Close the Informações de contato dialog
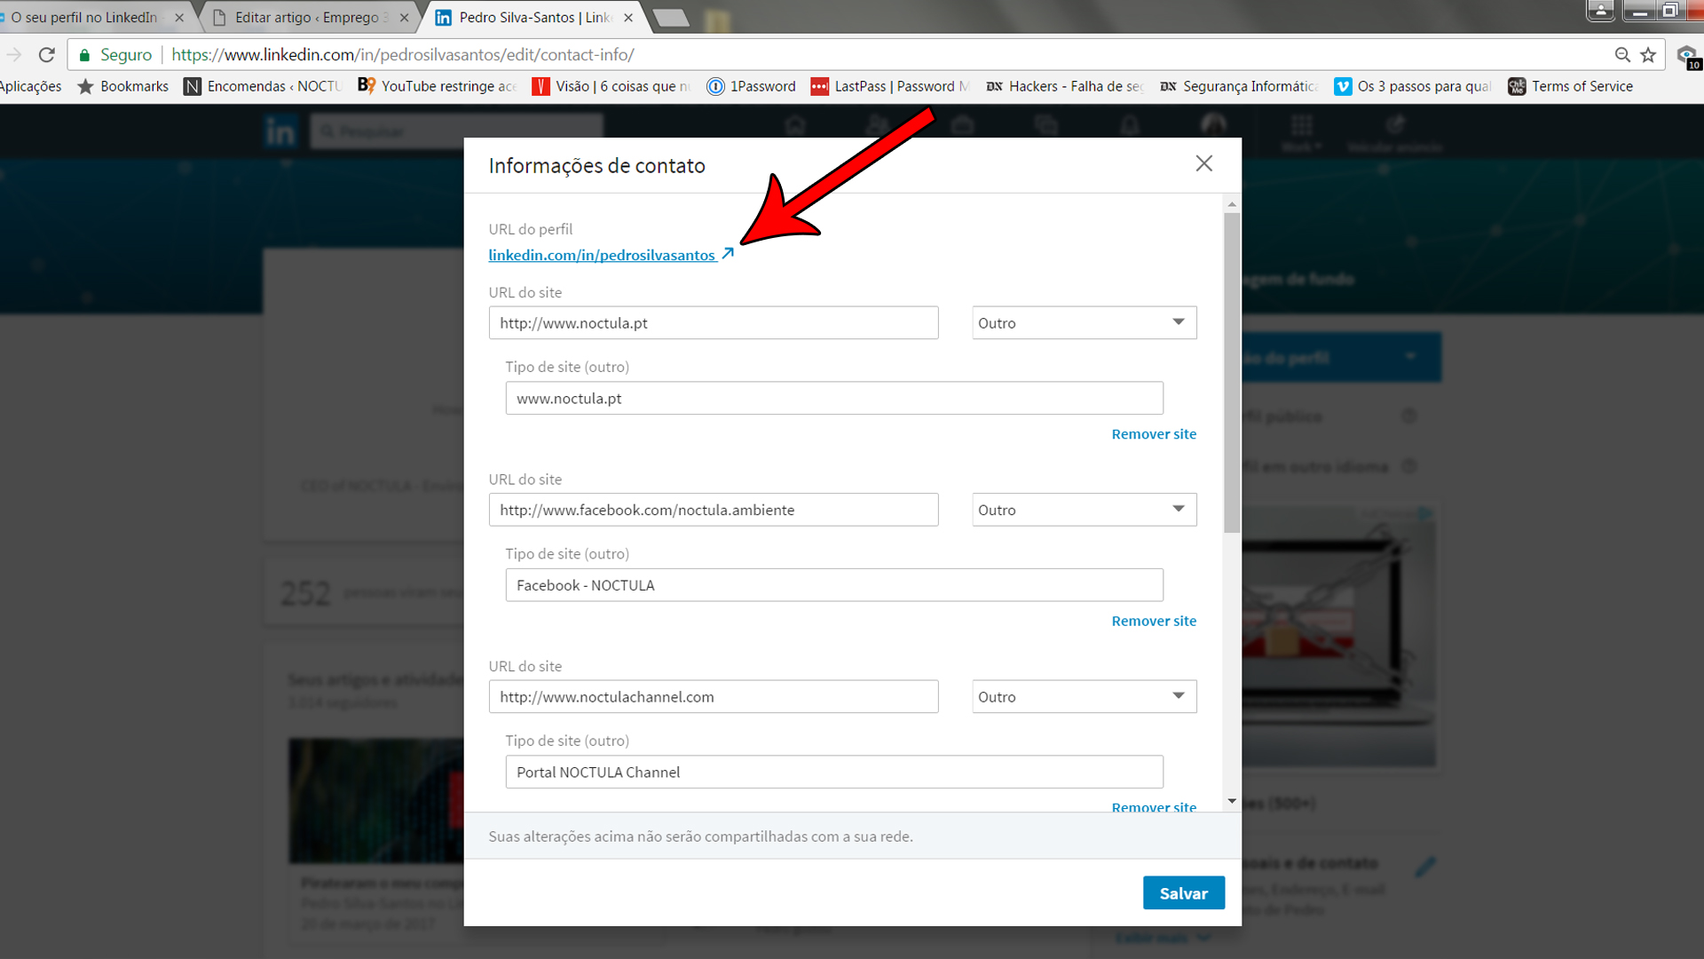Image resolution: width=1704 pixels, height=959 pixels. pos(1203,163)
